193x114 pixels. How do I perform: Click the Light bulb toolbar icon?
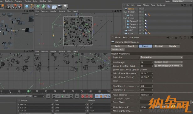coord(65,6)
